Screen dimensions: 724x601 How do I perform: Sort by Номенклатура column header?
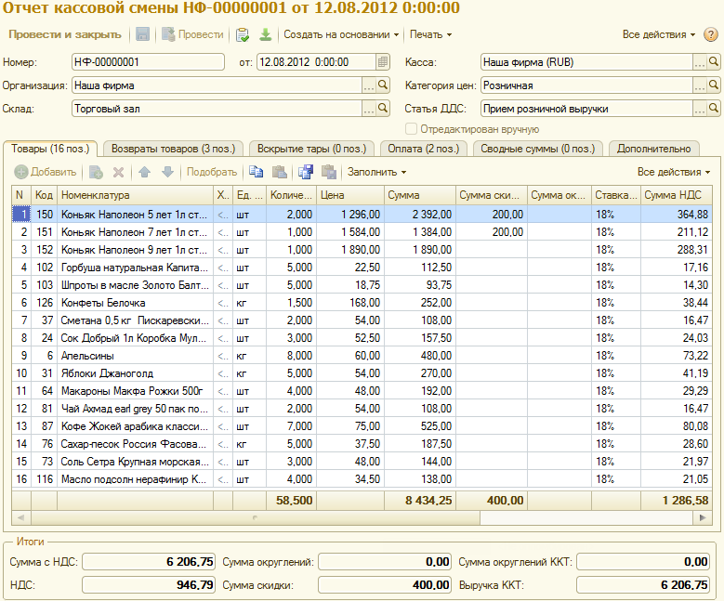coord(136,195)
